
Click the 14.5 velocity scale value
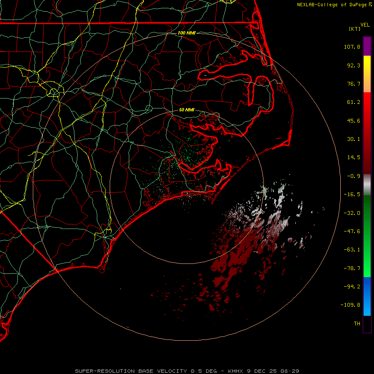point(354,157)
